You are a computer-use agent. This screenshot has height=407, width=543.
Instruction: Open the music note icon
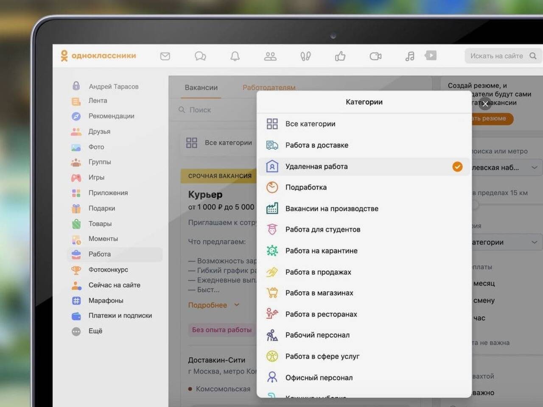410,56
